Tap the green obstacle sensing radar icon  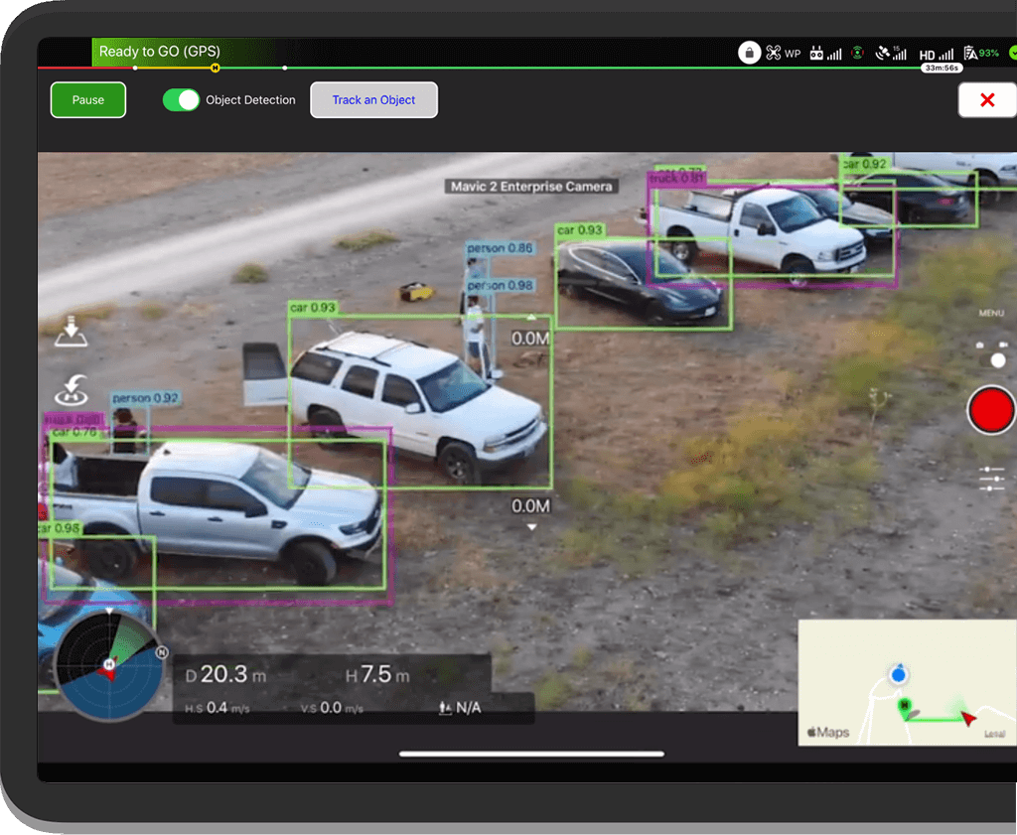pyautogui.click(x=857, y=53)
